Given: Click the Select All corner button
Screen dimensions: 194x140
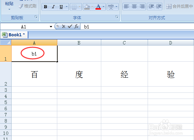Looking at the screenshot, I should 6,42.
